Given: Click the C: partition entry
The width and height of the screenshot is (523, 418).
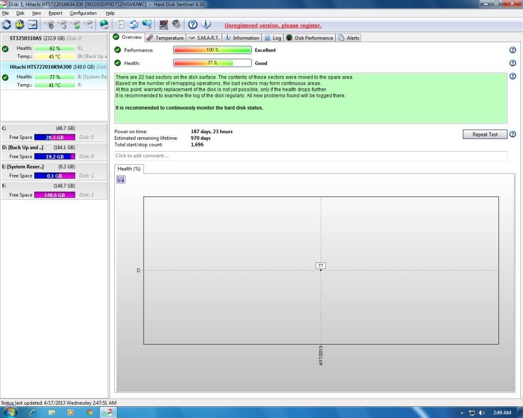Looking at the screenshot, I should point(54,133).
